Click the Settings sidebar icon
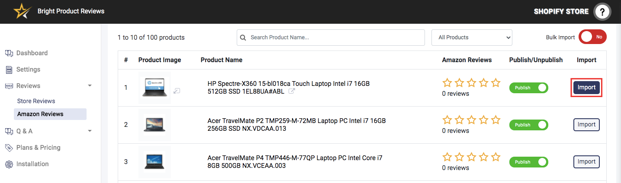This screenshot has height=183, width=621. (x=9, y=69)
